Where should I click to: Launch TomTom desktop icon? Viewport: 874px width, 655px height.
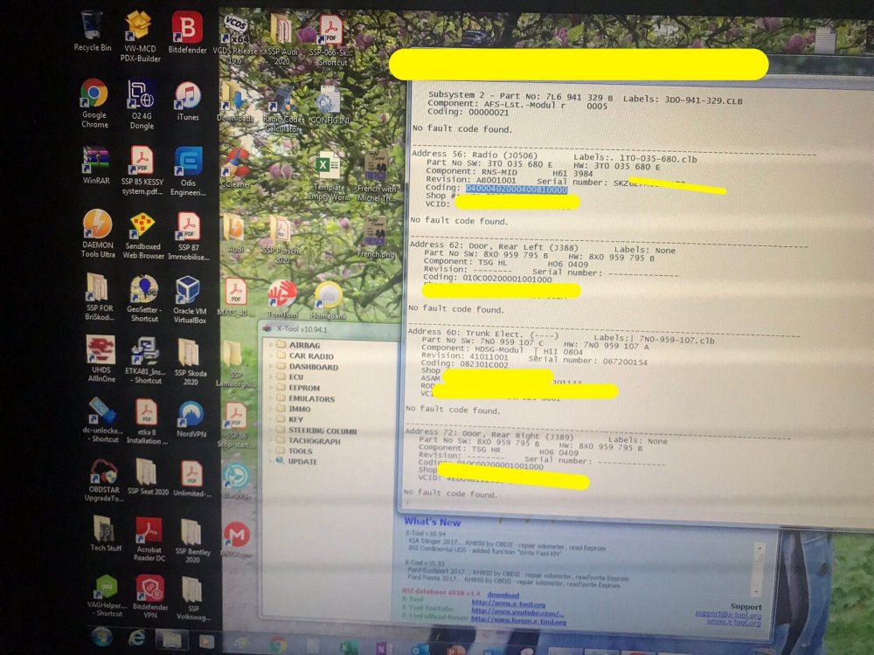(x=282, y=299)
